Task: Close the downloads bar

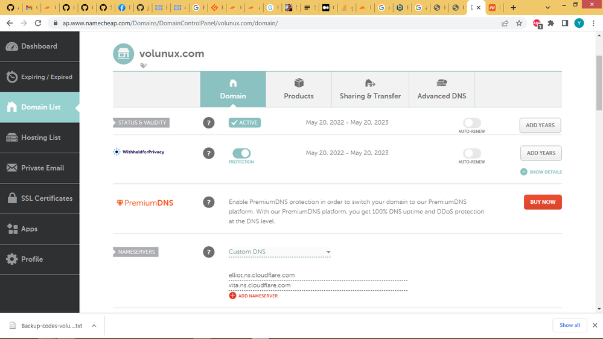Action: [x=595, y=325]
